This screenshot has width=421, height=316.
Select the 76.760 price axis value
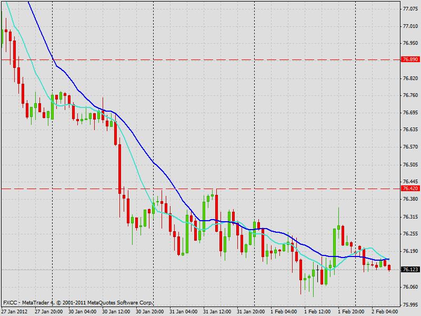pos(410,95)
